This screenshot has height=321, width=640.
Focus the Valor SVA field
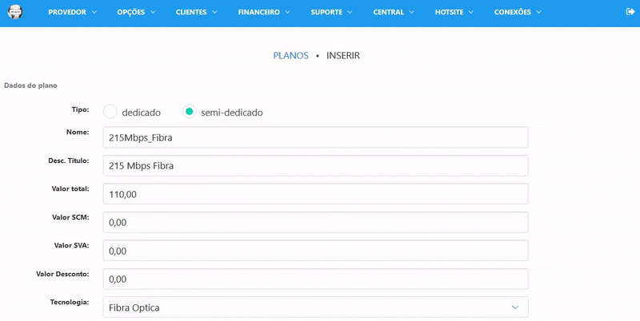pos(315,251)
